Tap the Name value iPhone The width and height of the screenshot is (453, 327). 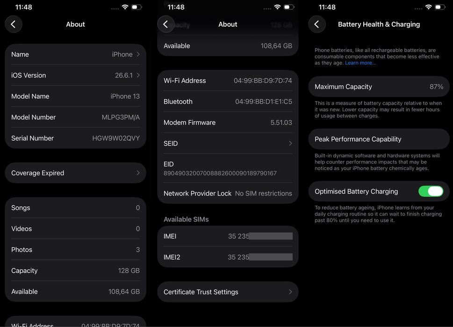[122, 54]
